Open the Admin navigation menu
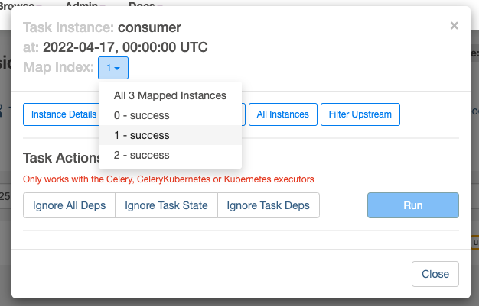 click(85, 4)
